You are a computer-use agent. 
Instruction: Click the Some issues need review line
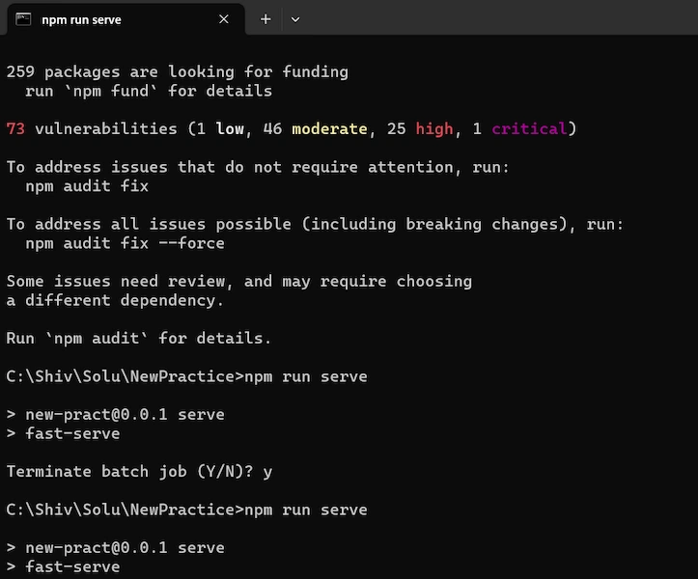coord(239,281)
